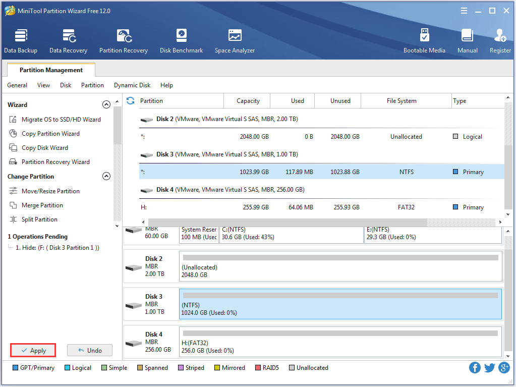Open the Help menu
The image size is (516, 387).
click(166, 85)
